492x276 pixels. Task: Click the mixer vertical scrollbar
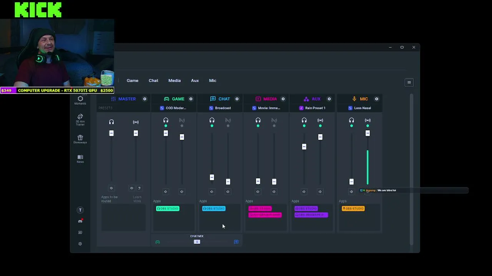(411, 169)
